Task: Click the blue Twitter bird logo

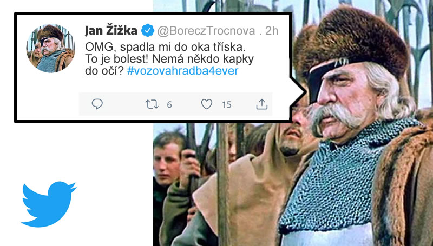Action: 49,204
